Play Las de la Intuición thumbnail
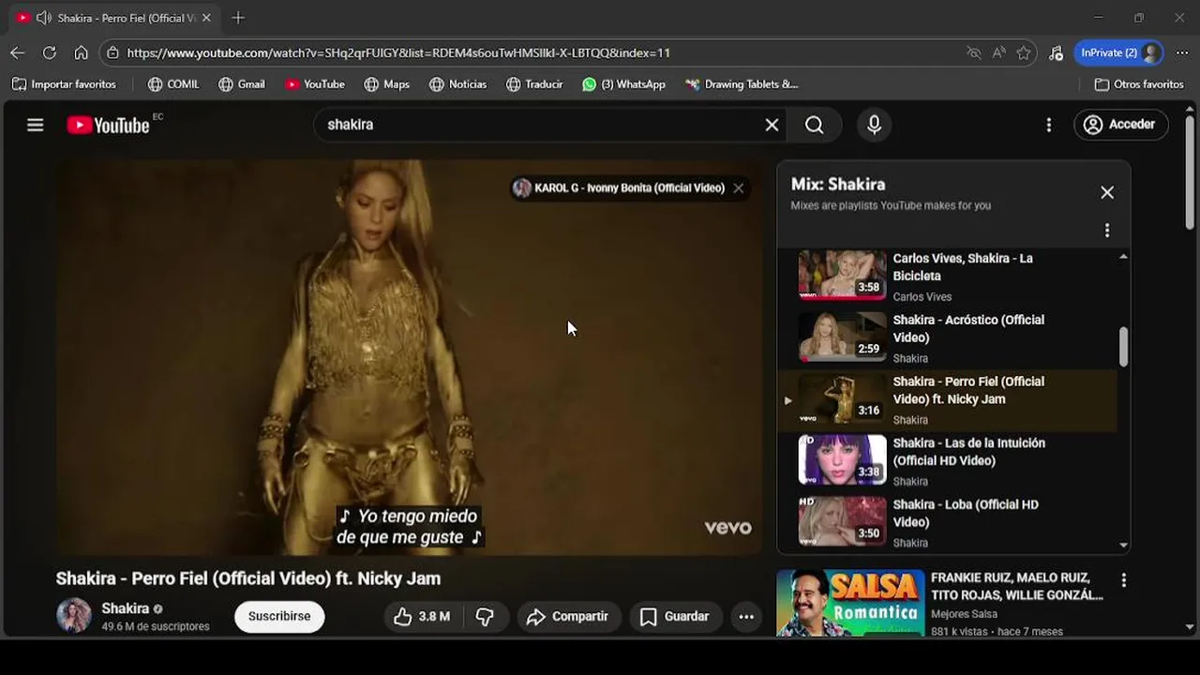 point(842,459)
